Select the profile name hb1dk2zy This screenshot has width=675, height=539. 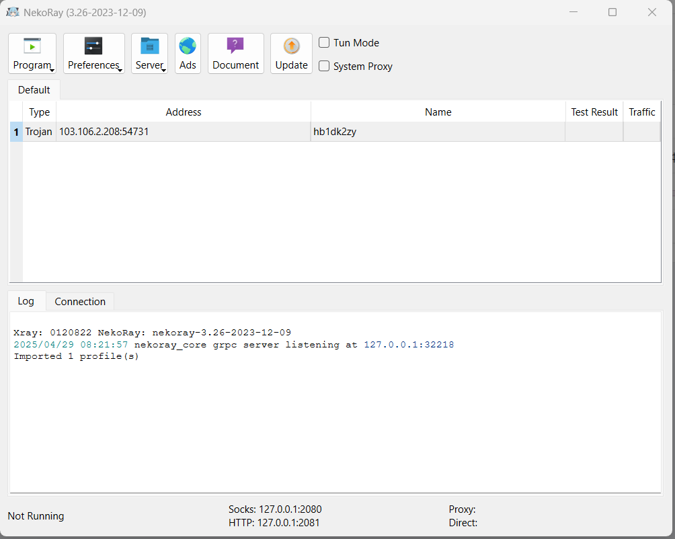pos(438,132)
